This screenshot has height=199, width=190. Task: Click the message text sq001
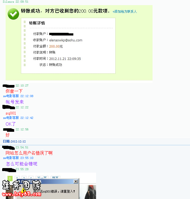tap(11, 113)
